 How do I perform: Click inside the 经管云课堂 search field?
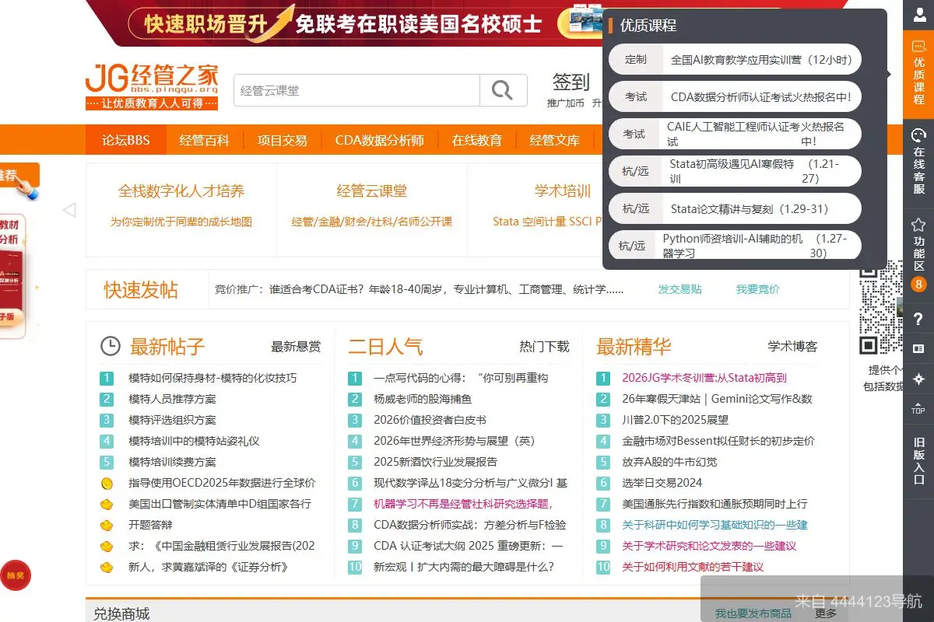pyautogui.click(x=356, y=90)
